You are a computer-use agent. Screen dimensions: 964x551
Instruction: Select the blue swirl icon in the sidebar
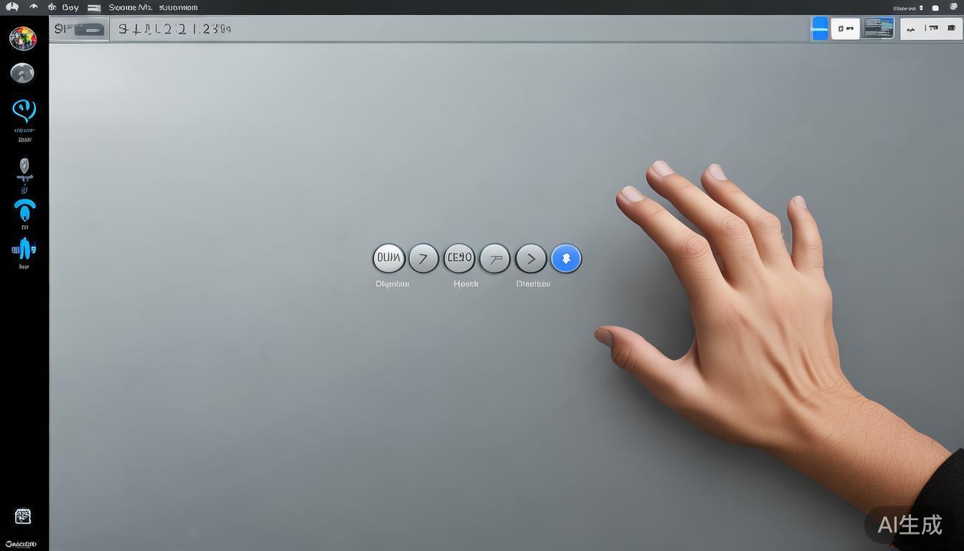(x=24, y=110)
